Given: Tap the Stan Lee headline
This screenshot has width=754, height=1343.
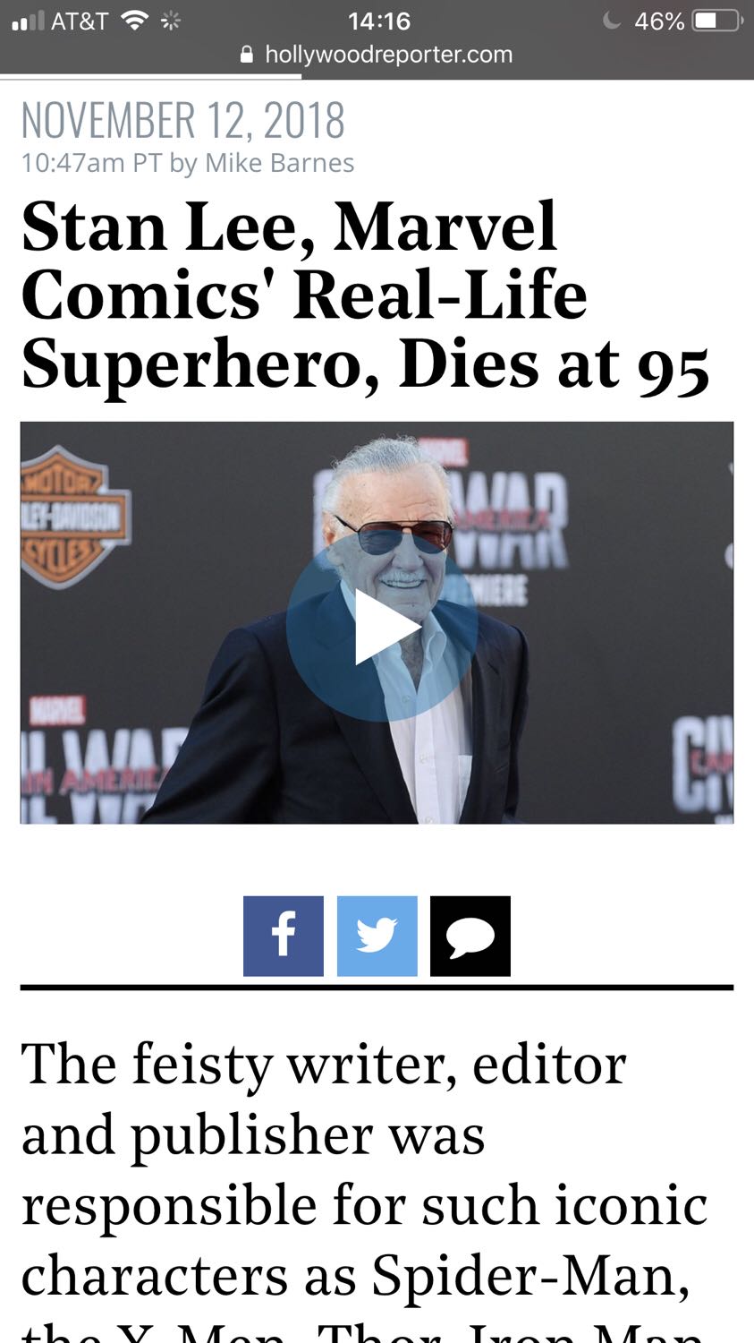Looking at the screenshot, I should point(365,296).
